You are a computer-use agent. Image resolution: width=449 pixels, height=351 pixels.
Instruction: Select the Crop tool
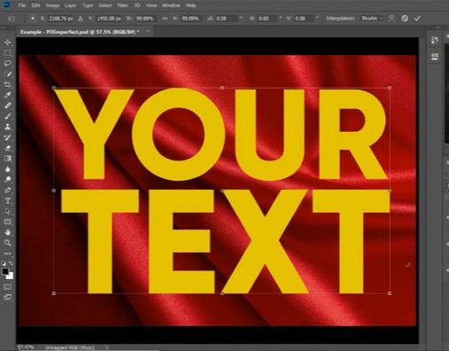click(x=8, y=84)
